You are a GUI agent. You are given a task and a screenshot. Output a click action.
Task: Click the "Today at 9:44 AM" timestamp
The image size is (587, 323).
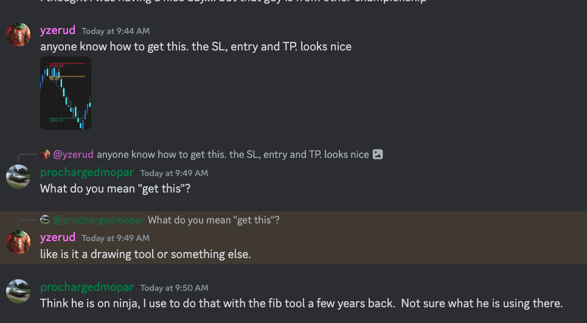116,31
